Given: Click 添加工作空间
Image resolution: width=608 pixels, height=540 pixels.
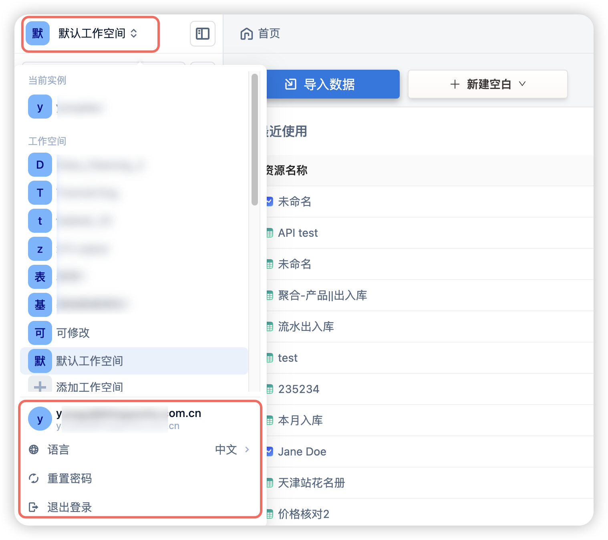Looking at the screenshot, I should [x=89, y=387].
